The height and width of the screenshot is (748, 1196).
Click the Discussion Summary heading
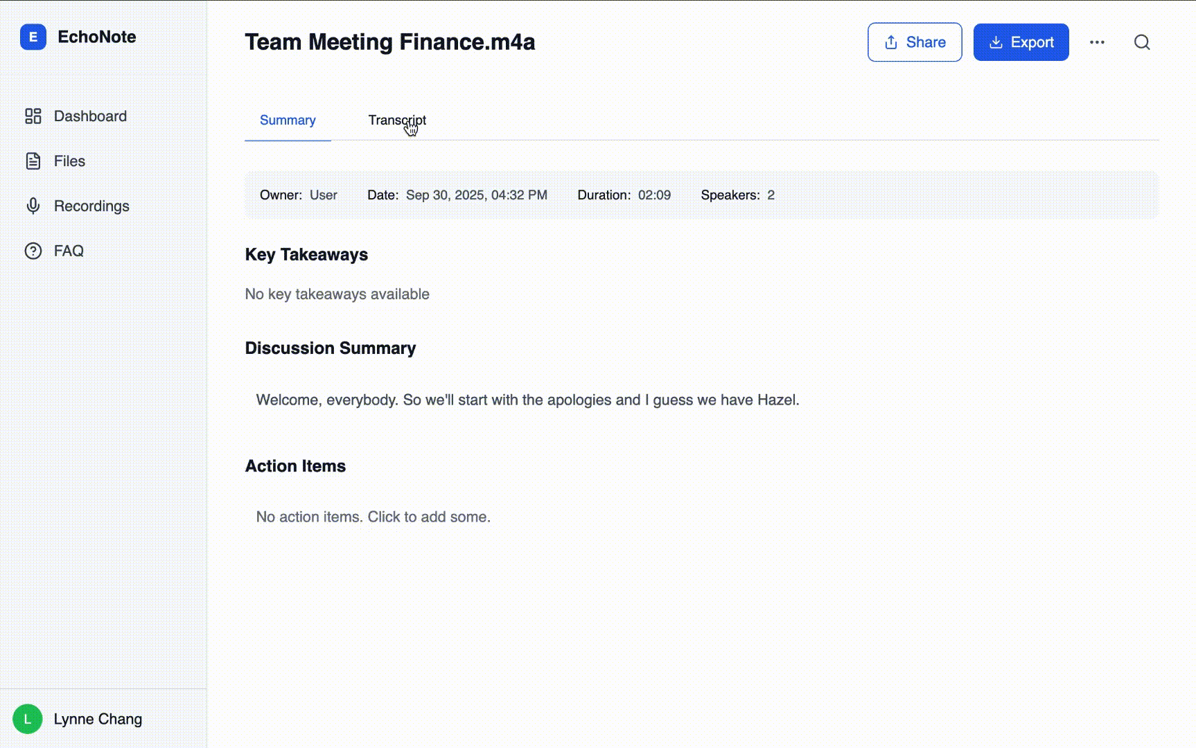[331, 348]
